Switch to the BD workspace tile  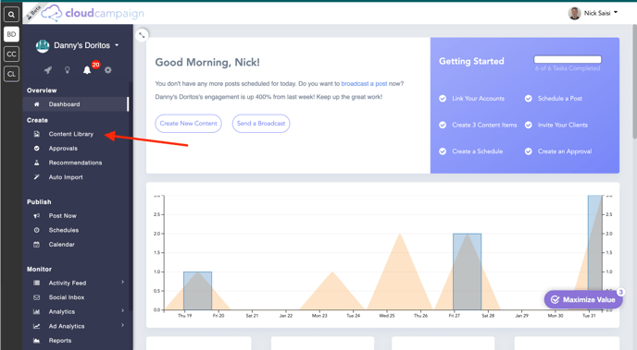11,34
